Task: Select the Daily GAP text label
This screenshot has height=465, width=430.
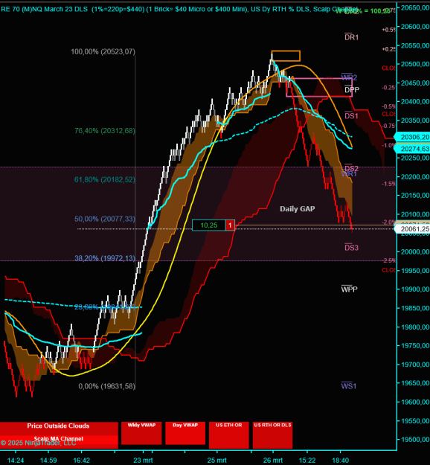Action: point(298,209)
